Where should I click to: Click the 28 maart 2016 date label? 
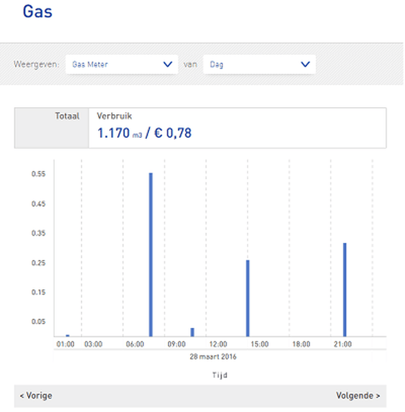click(214, 357)
